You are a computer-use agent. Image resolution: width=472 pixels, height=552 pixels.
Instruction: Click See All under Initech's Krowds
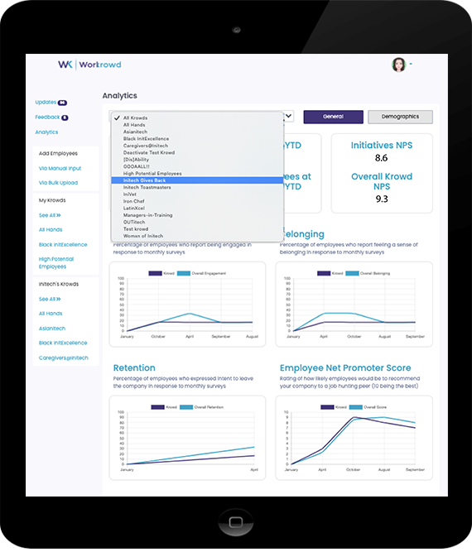[x=50, y=299]
